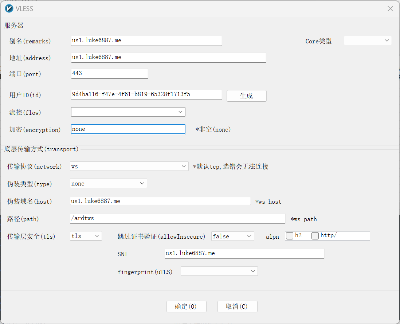The width and height of the screenshot is (400, 324).
Task: Enable the h2 alpn checkbox
Action: tap(290, 236)
